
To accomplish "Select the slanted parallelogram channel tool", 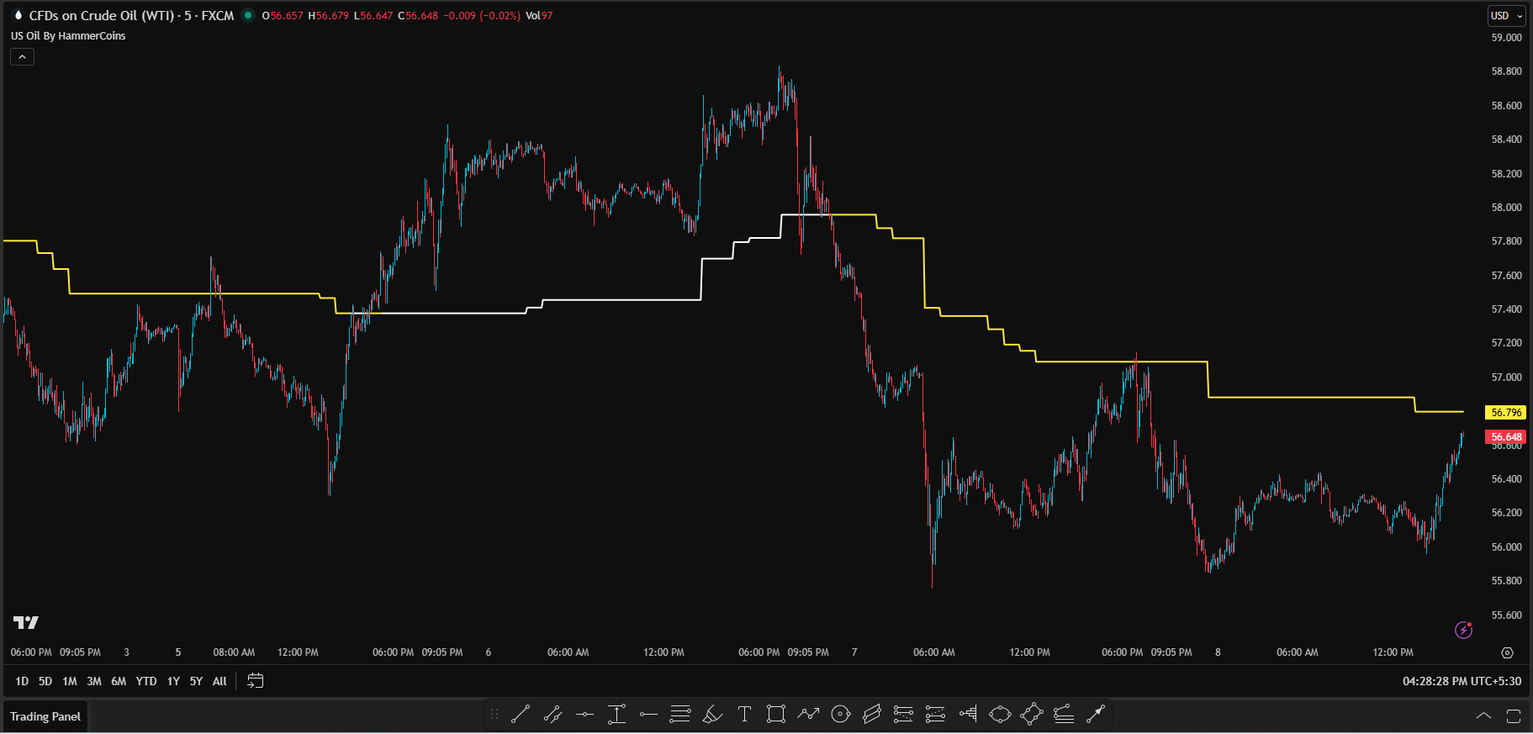I will [x=872, y=715].
